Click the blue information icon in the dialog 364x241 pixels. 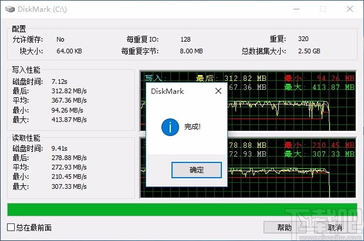[x=170, y=127]
